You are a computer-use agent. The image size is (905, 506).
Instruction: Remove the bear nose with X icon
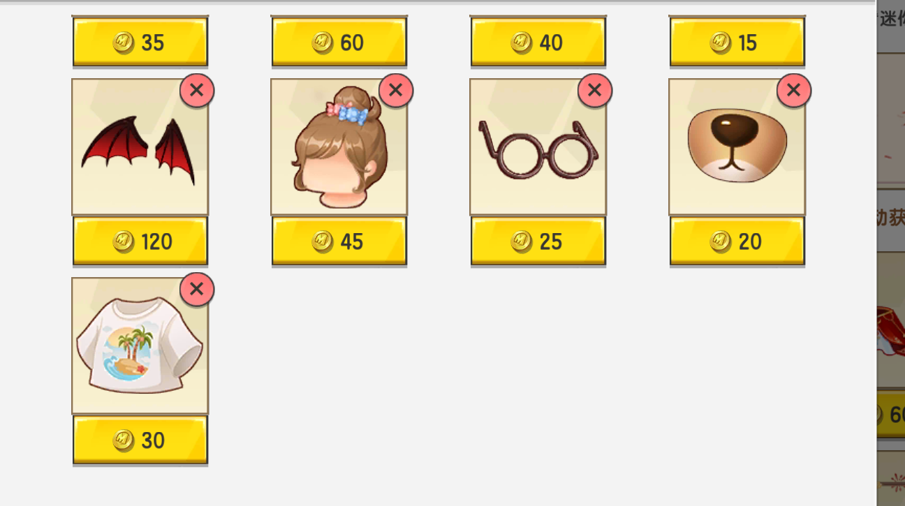click(794, 90)
